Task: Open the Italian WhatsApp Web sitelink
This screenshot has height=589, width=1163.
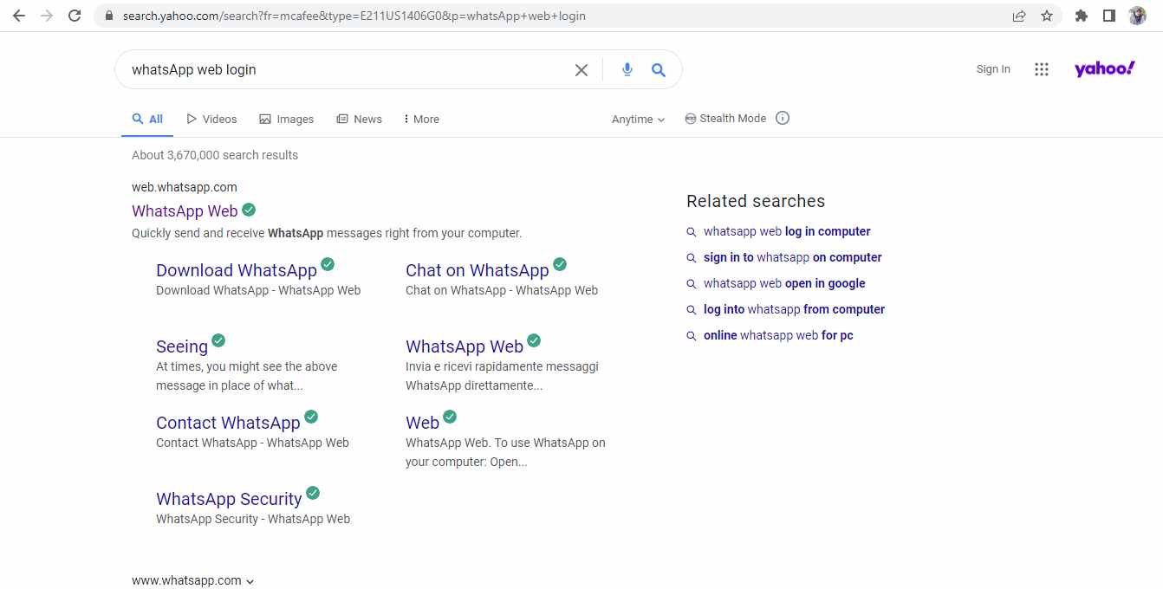Action: [465, 346]
